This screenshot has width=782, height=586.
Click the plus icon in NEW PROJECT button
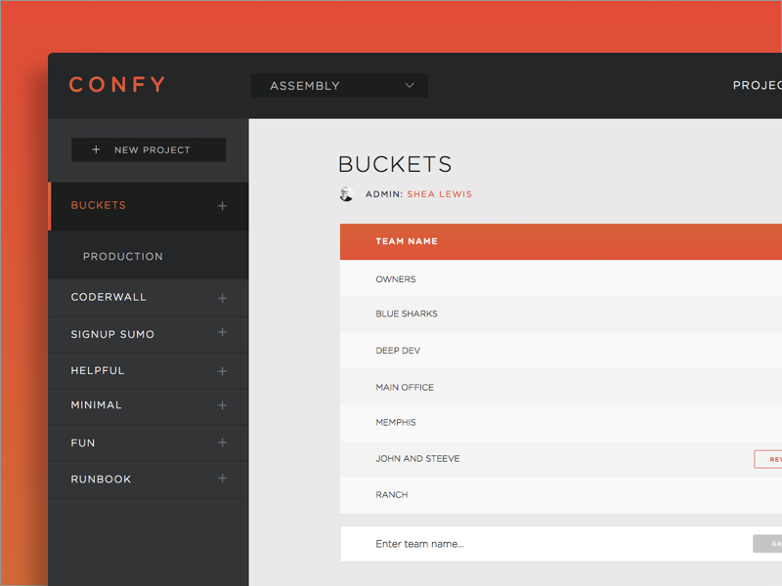96,149
